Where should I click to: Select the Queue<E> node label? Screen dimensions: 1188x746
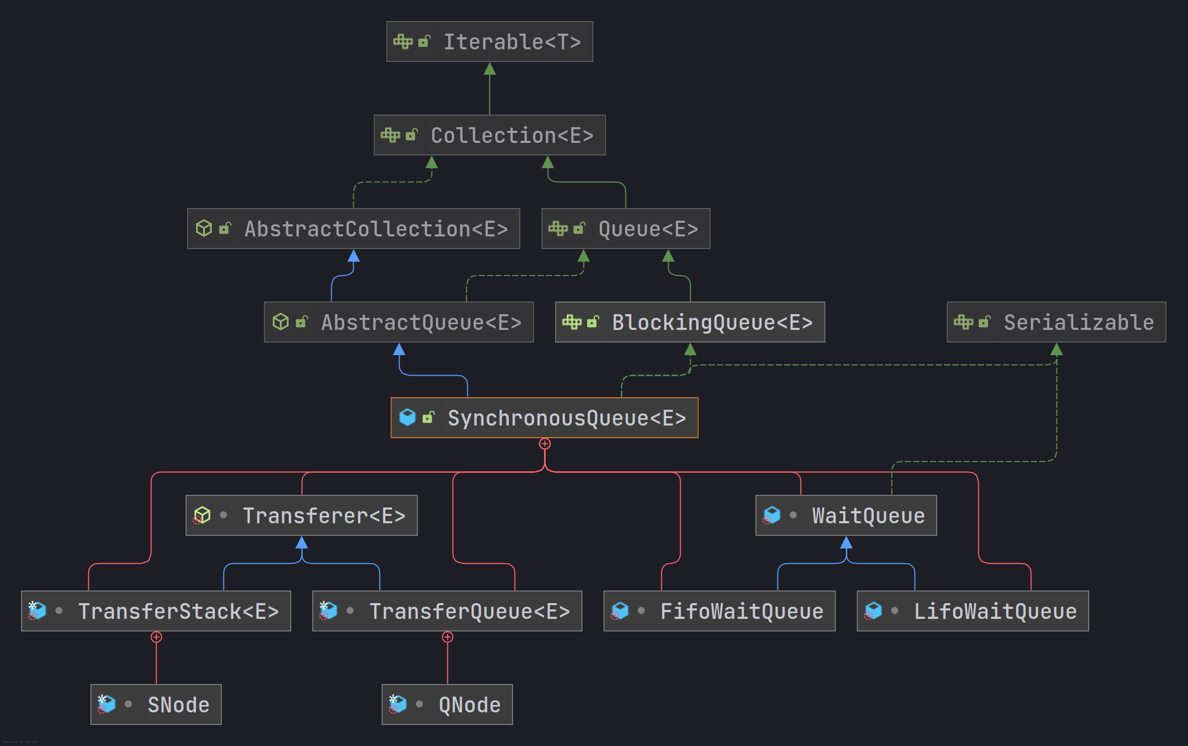648,229
